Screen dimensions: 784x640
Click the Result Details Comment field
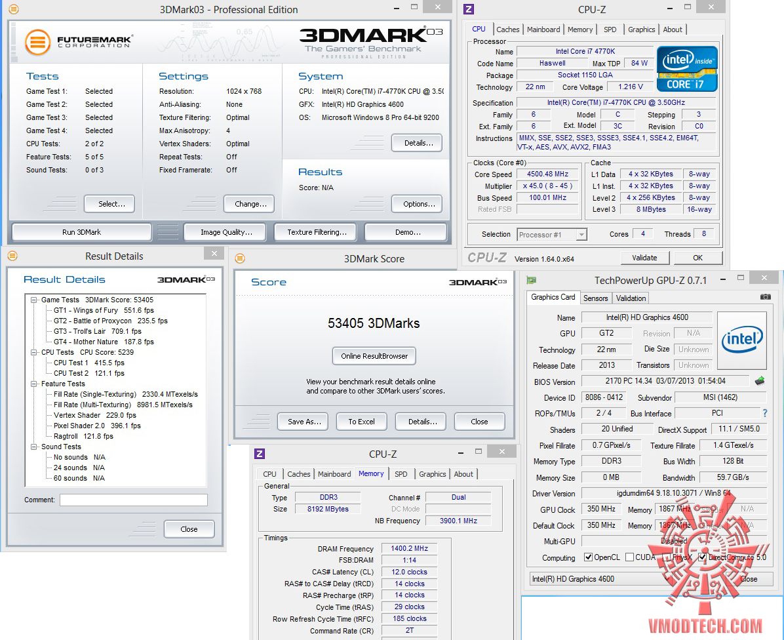134,500
